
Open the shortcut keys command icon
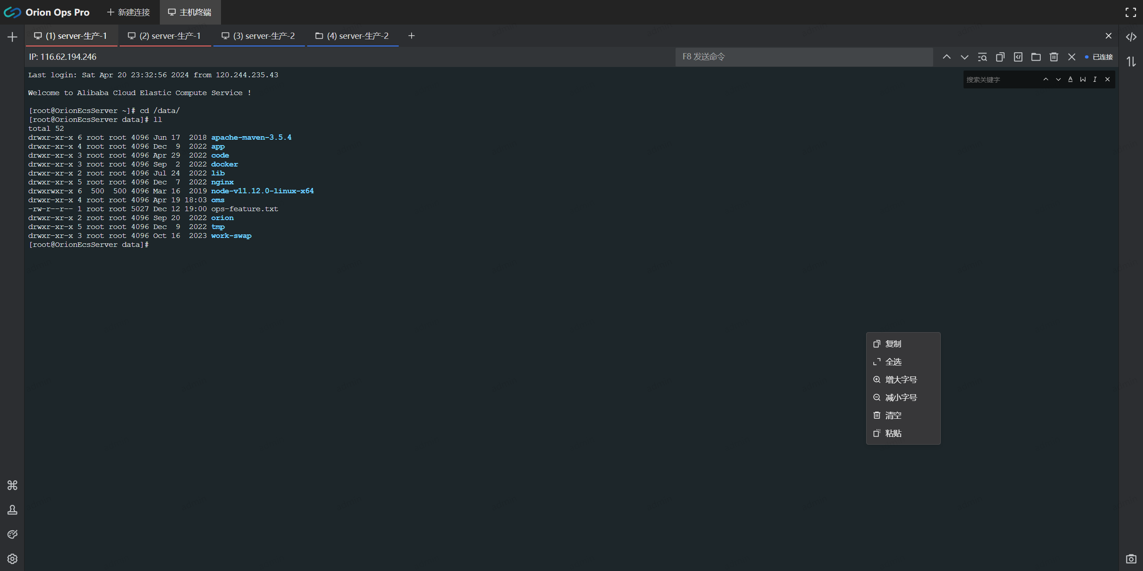13,485
